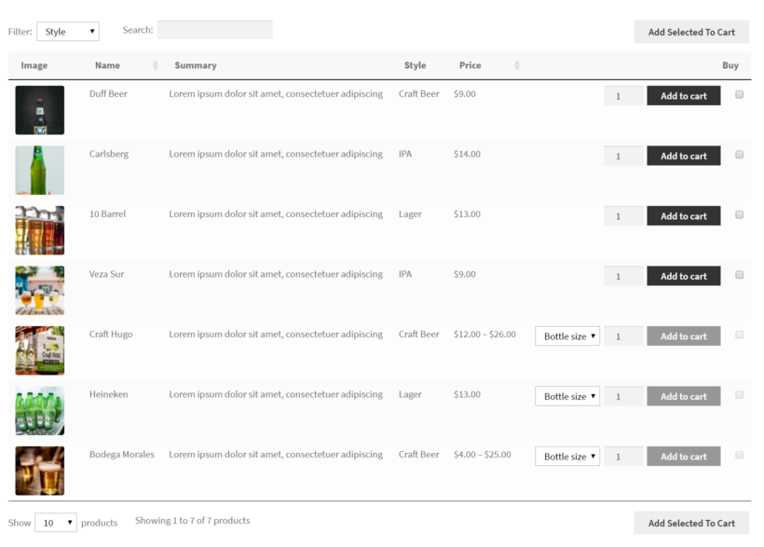The width and height of the screenshot is (764, 547).
Task: Click the Duff Beer quantity field
Action: pyautogui.click(x=622, y=96)
